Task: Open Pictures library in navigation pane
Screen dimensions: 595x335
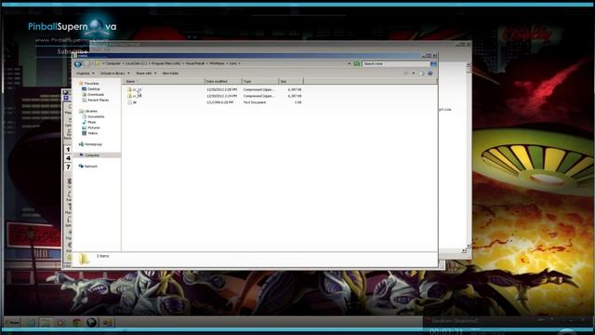Action: pos(91,127)
